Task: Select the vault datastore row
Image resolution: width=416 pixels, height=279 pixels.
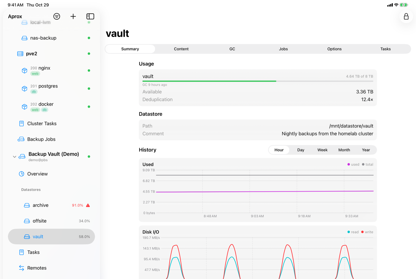Action: (x=51, y=237)
